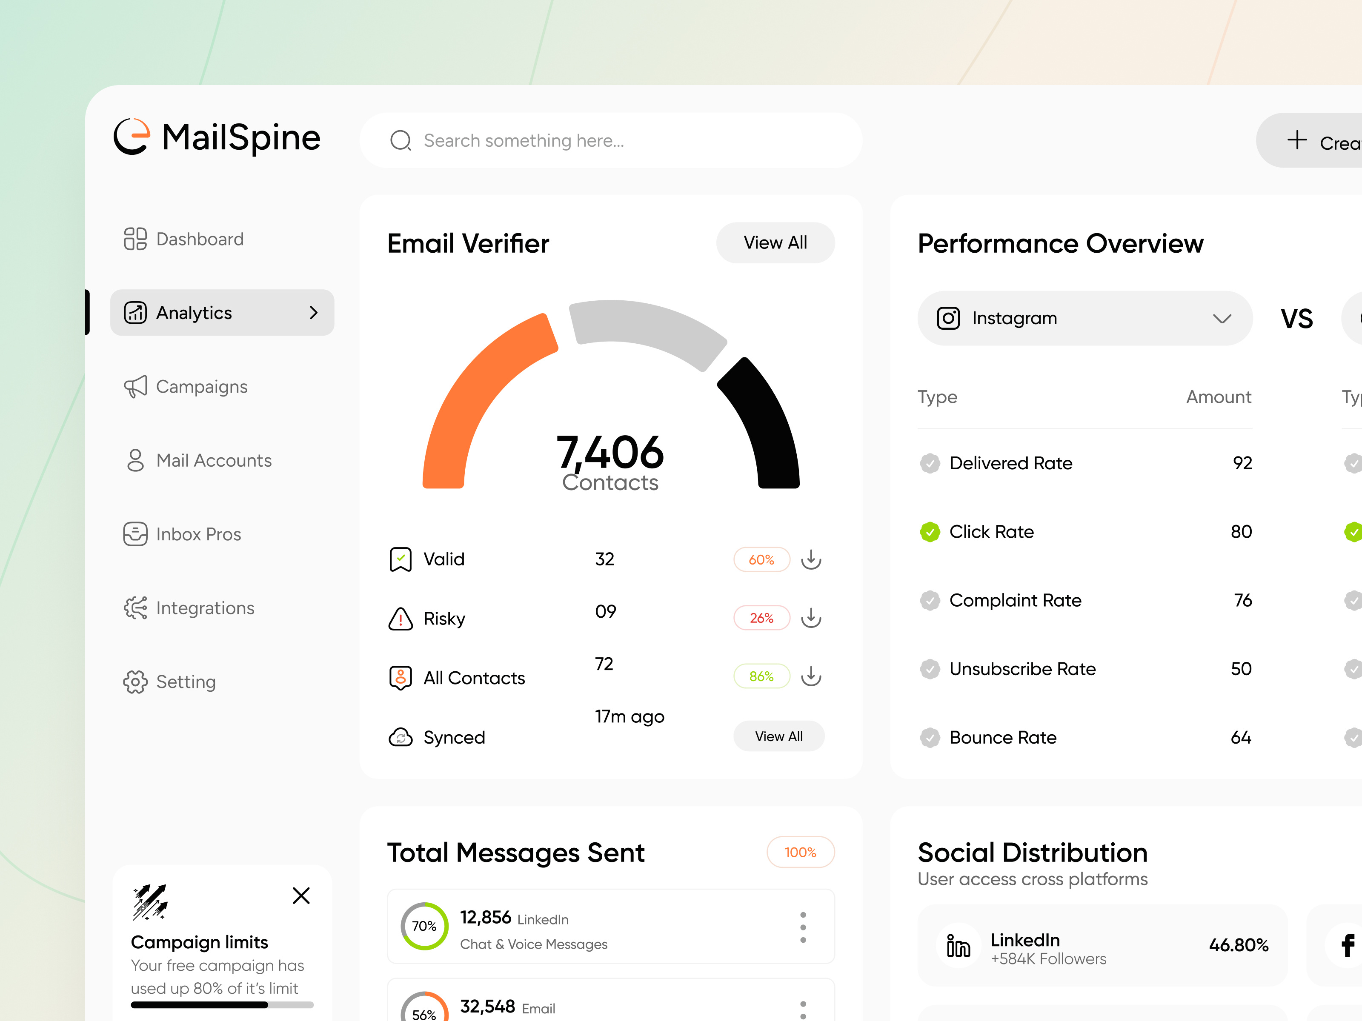Screen dimensions: 1362x1021
Task: Download the Valid contacts list
Action: (x=811, y=559)
